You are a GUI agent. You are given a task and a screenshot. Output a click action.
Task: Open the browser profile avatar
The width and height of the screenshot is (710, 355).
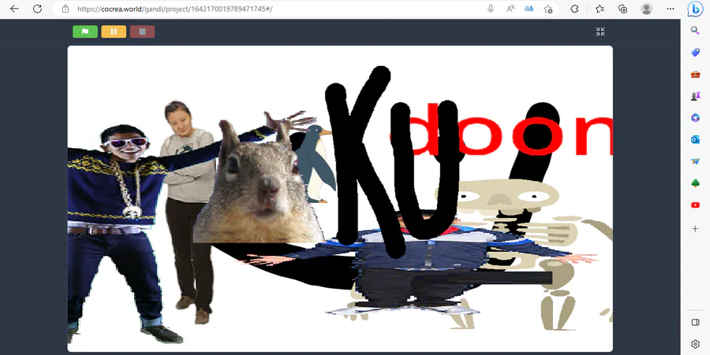[647, 9]
